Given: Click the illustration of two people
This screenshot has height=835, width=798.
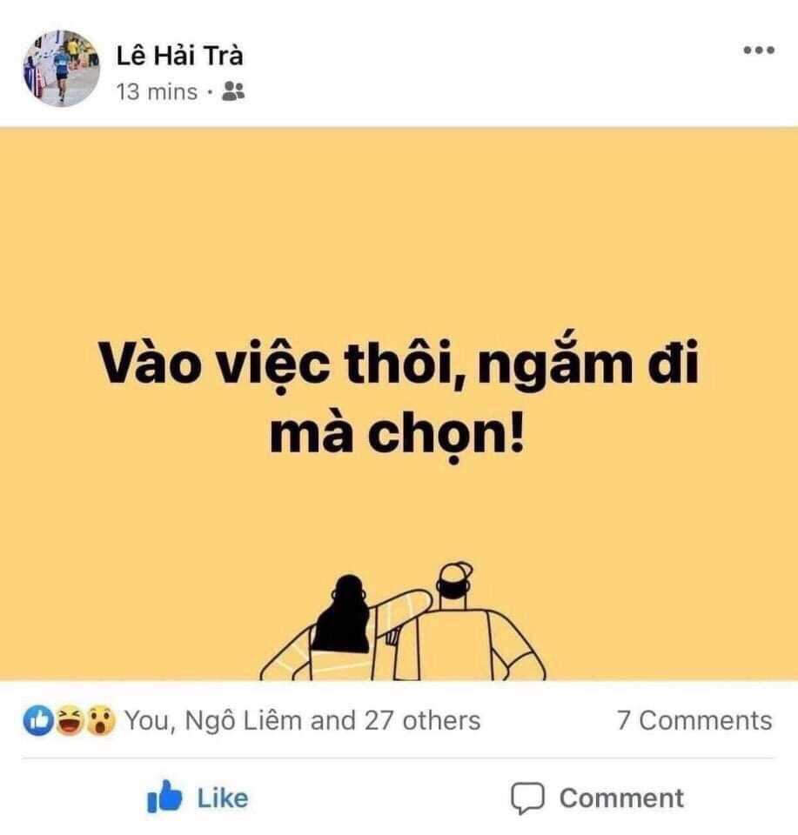Looking at the screenshot, I should [403, 621].
